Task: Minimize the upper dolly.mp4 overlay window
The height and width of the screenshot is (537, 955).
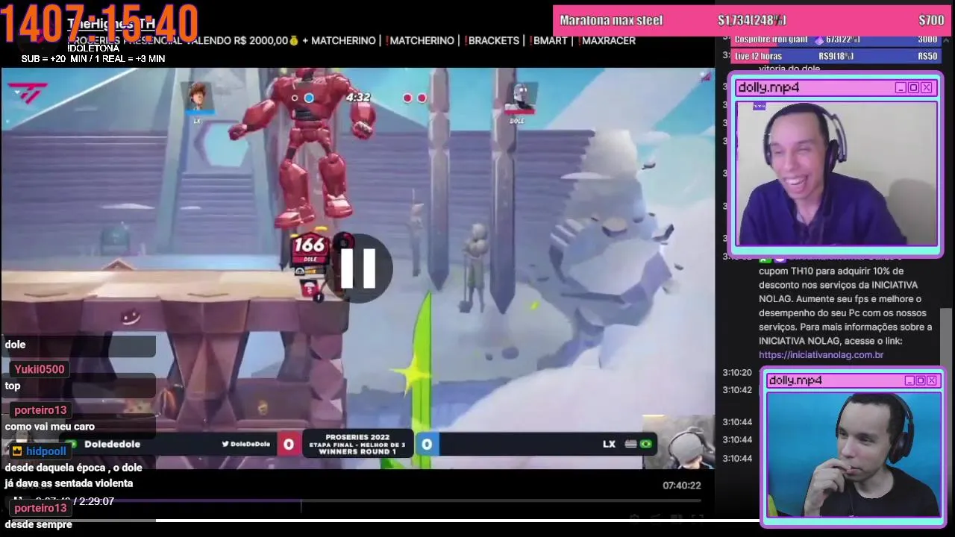Action: point(901,88)
